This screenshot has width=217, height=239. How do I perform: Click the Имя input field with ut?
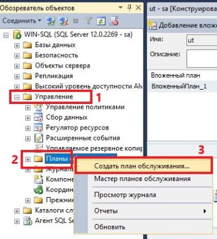tap(201, 40)
